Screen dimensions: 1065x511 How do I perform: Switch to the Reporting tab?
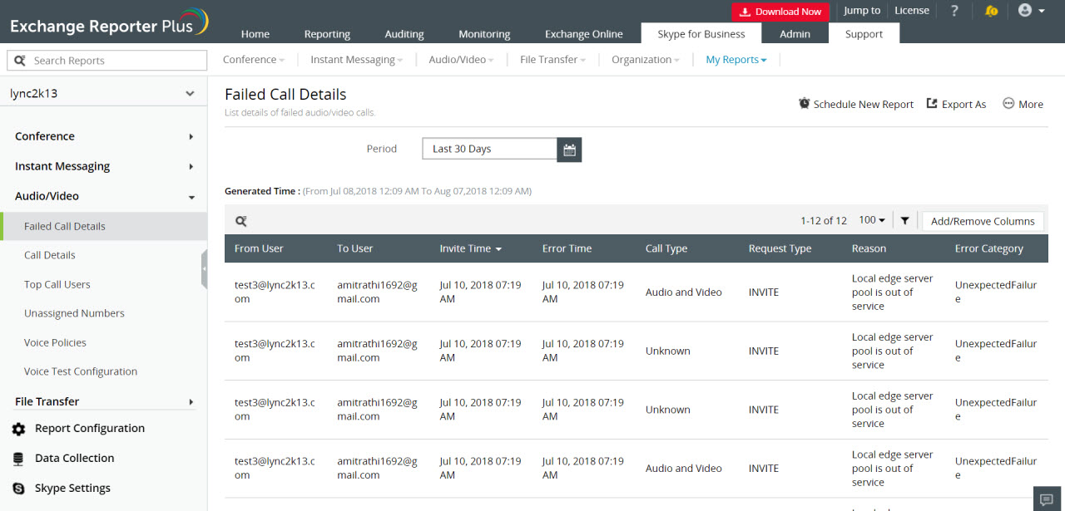(x=327, y=34)
